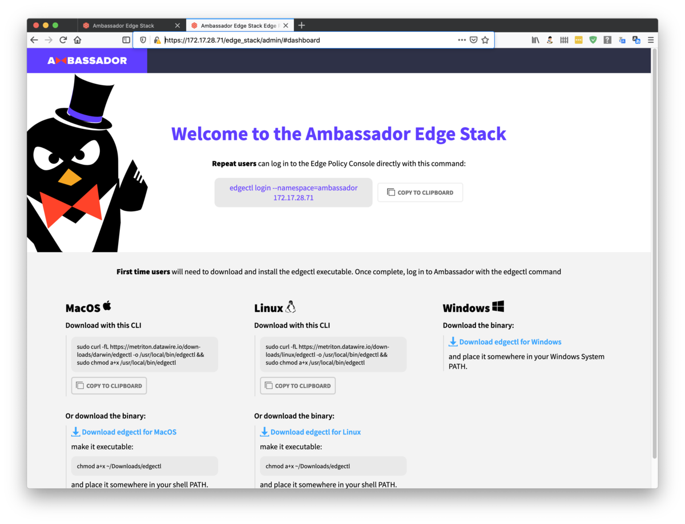The height and width of the screenshot is (524, 685).
Task: Open page actions three-dot menu
Action: [462, 40]
